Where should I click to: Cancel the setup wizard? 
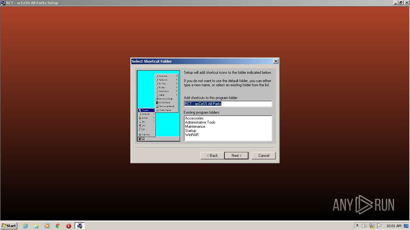(264, 156)
